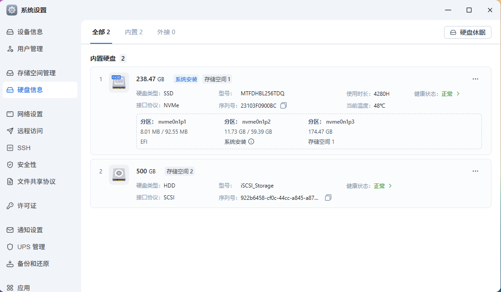The width and height of the screenshot is (501, 292).
Task: Click the 内置硬盘 section heading
Action: click(103, 58)
